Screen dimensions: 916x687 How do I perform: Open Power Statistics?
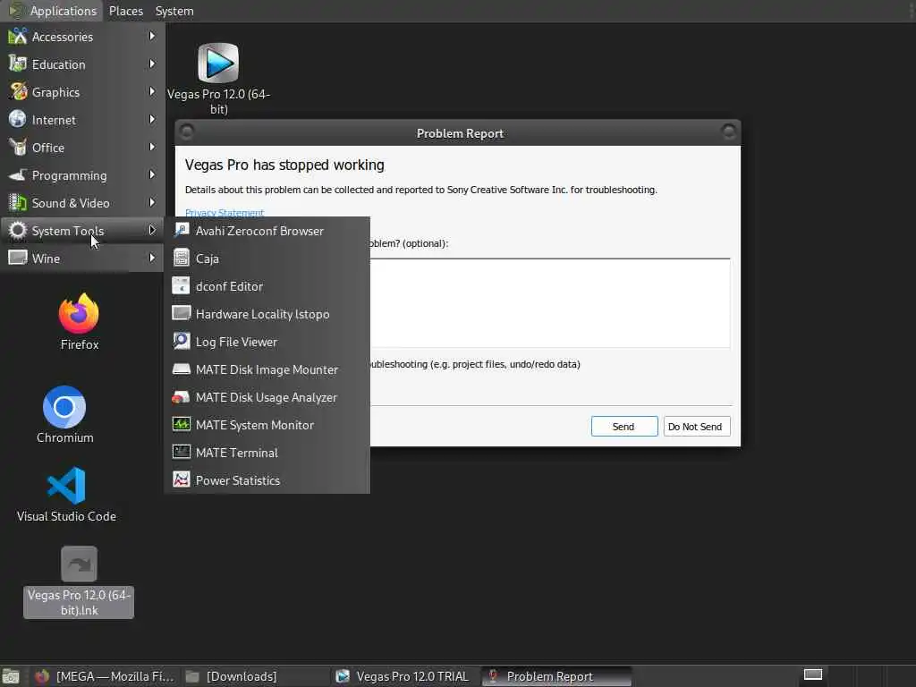click(x=267, y=480)
